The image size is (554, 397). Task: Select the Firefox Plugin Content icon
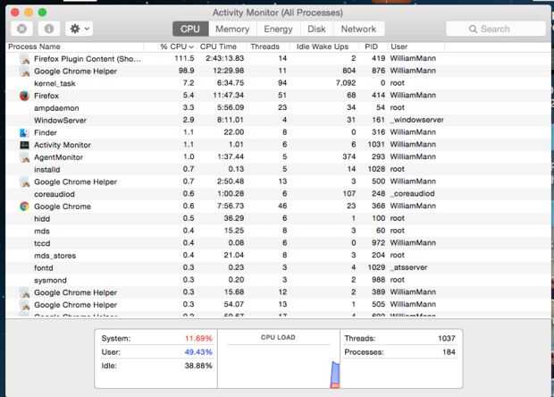click(24, 59)
